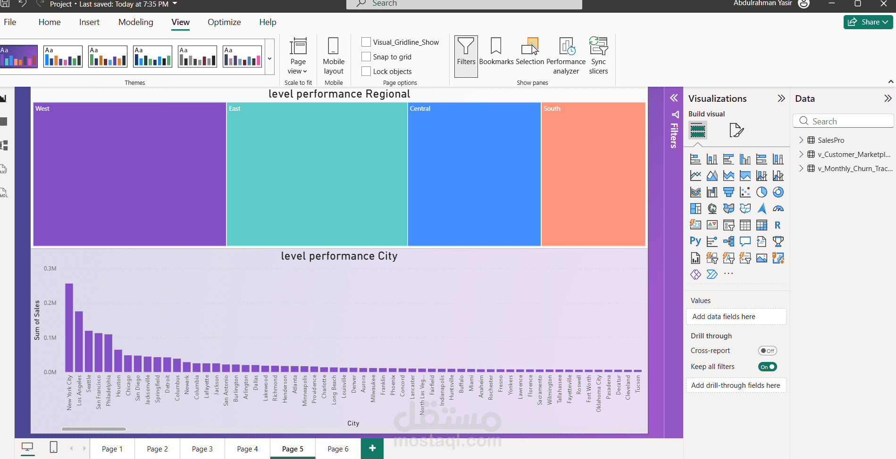Select the Q&A speech bubble visual
The height and width of the screenshot is (459, 896).
coord(745,242)
